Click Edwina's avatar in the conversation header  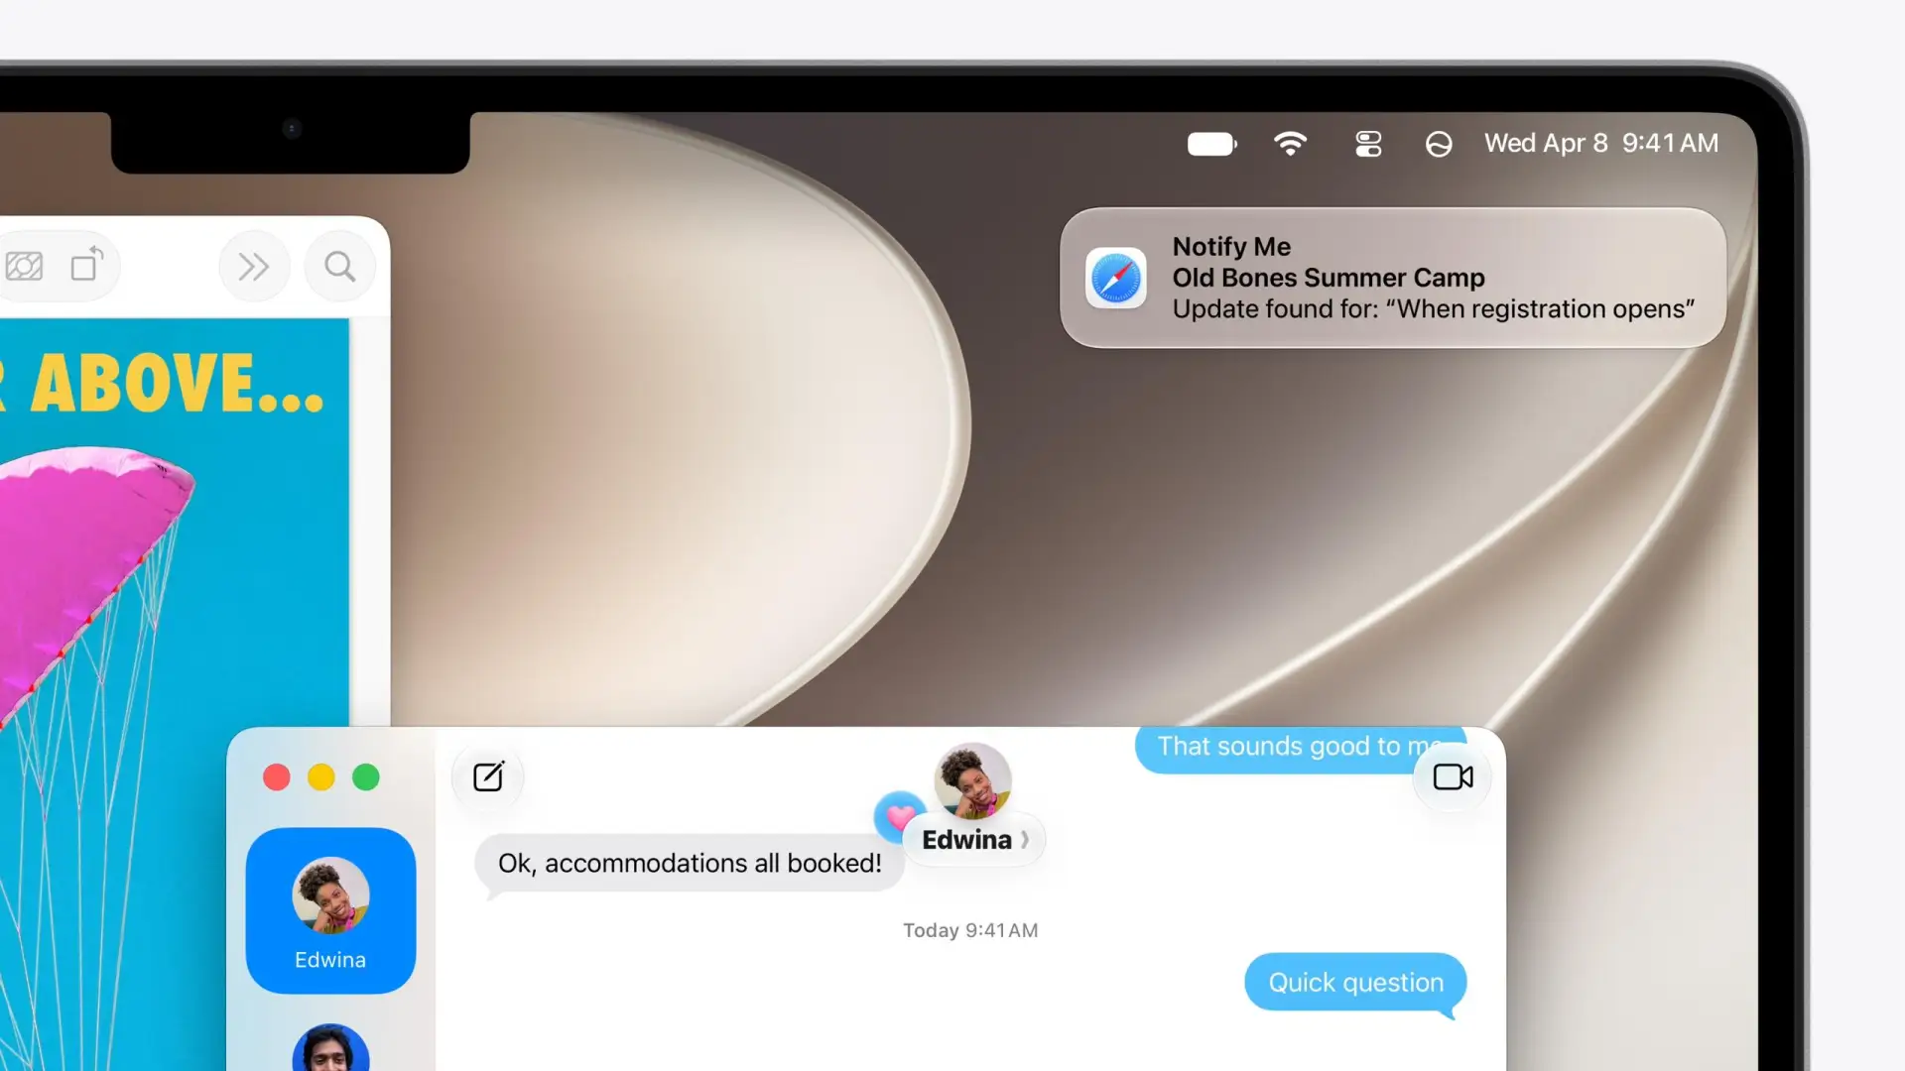972,781
